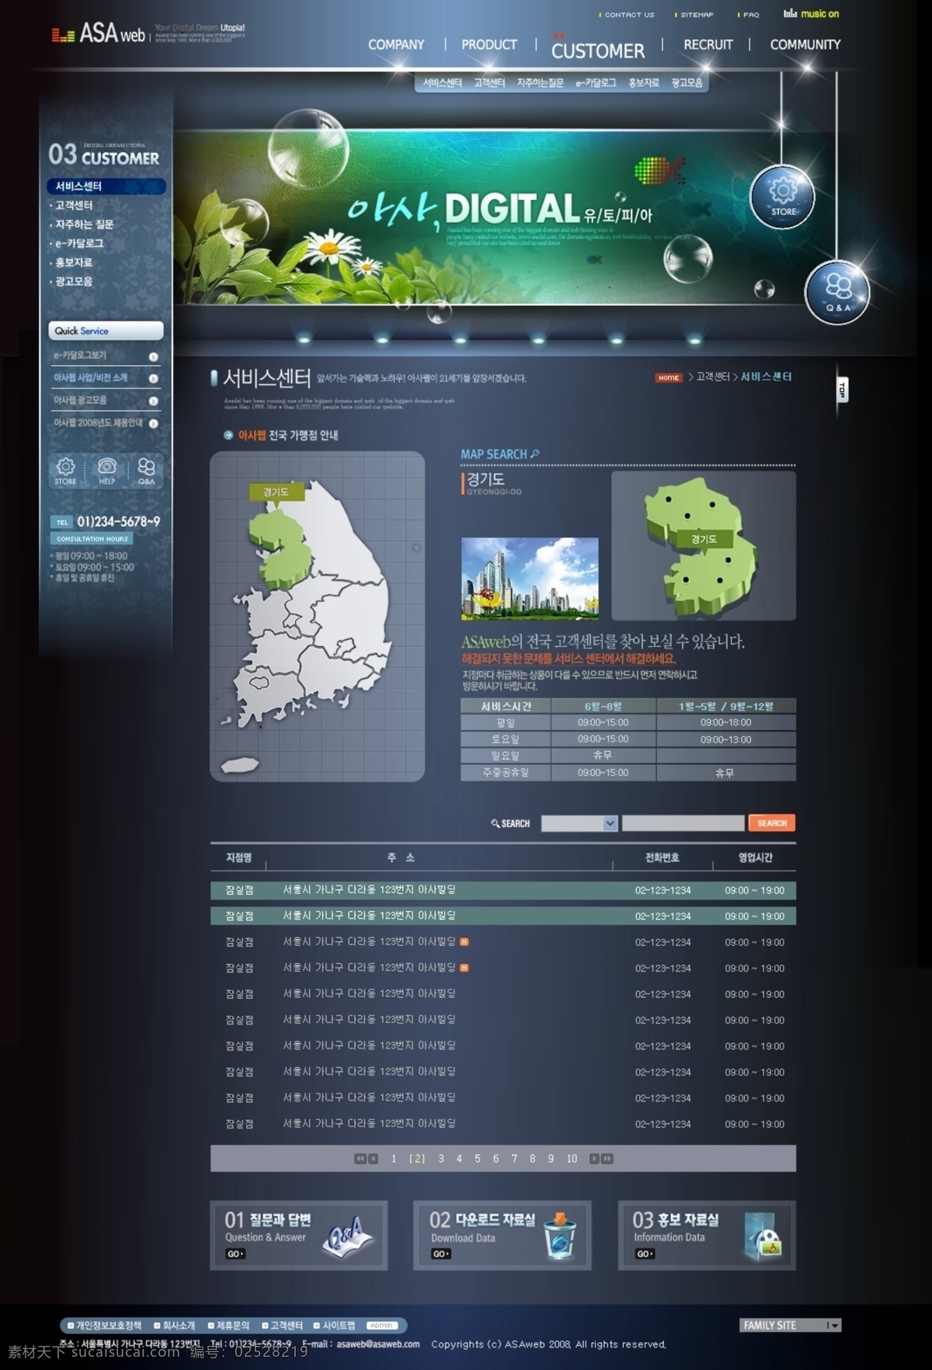Jump to first page pagination icon
Image resolution: width=932 pixels, height=1370 pixels.
tap(360, 1159)
